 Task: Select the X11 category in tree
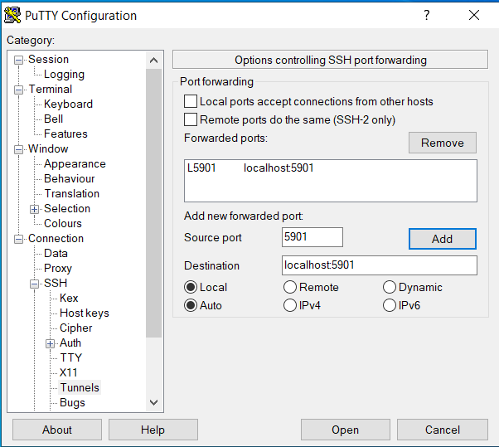(69, 372)
